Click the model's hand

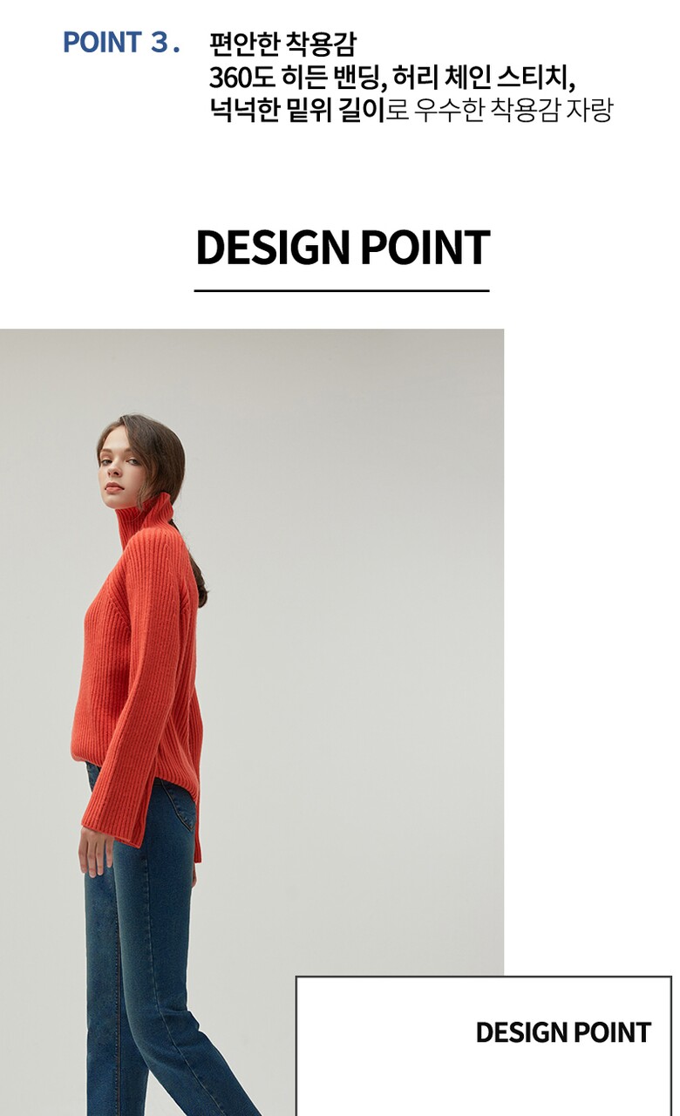pos(94,850)
